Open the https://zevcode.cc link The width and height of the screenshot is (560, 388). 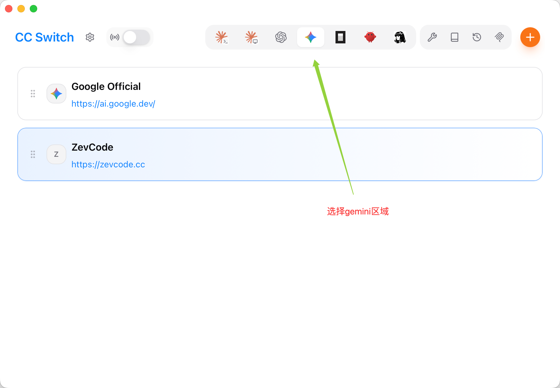pos(108,164)
